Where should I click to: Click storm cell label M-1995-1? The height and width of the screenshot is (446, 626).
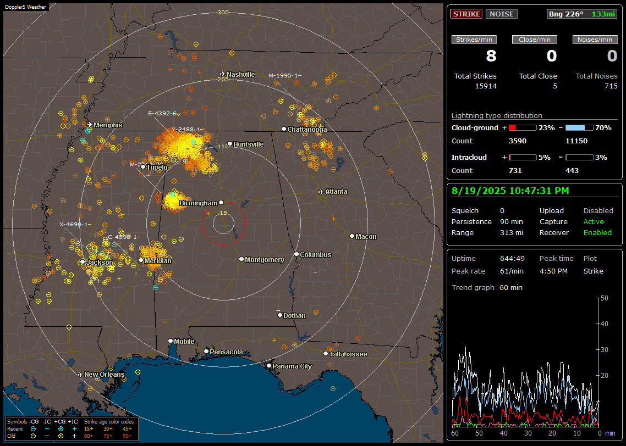(x=284, y=75)
